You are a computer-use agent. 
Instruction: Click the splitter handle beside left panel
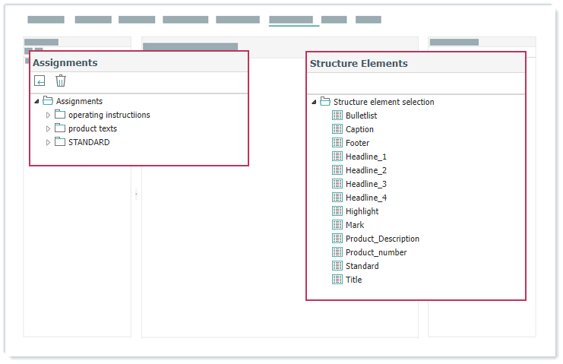pyautogui.click(x=136, y=195)
